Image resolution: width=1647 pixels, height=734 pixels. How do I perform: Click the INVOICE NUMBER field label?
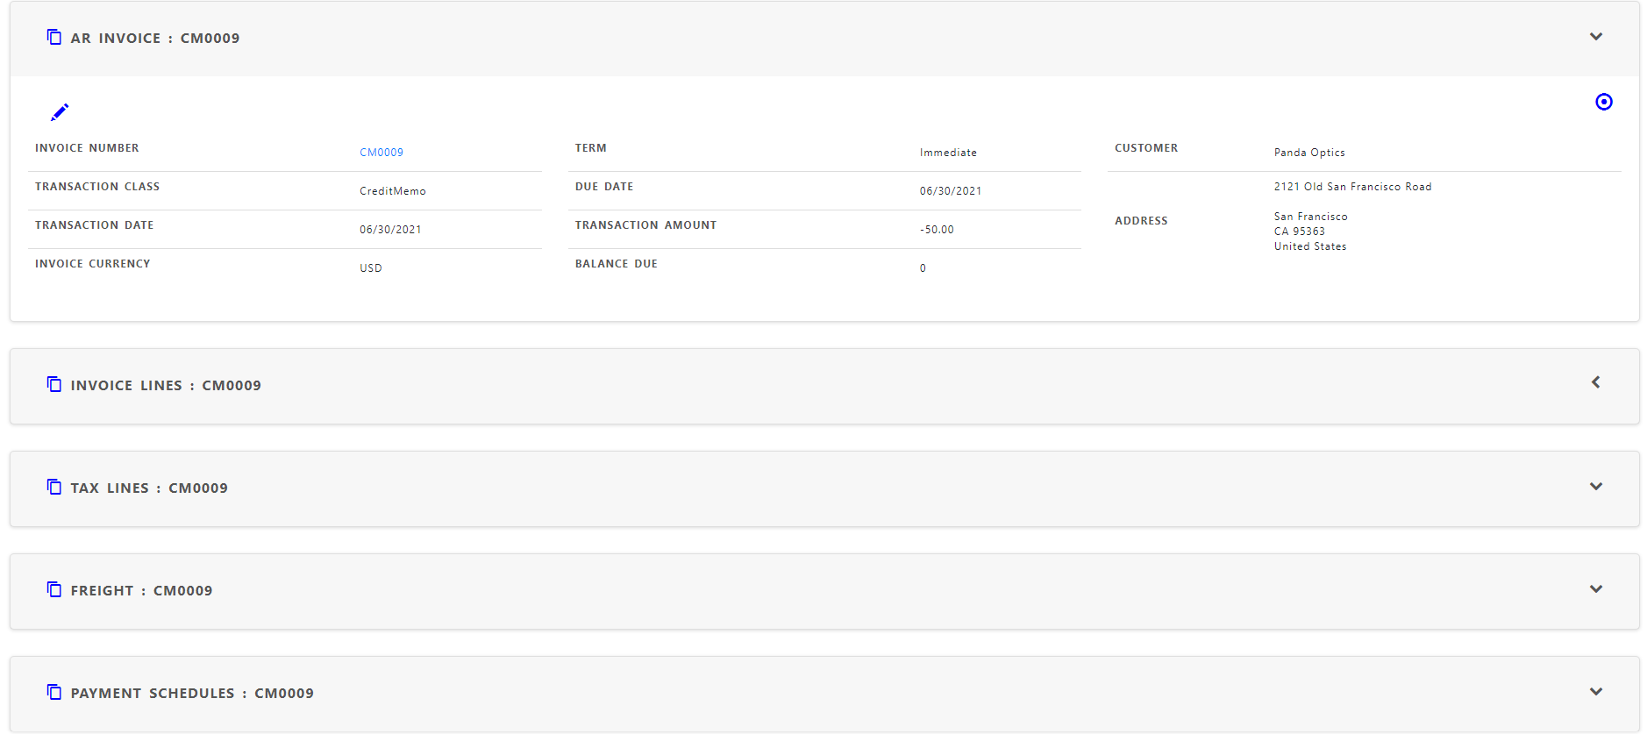tap(87, 148)
